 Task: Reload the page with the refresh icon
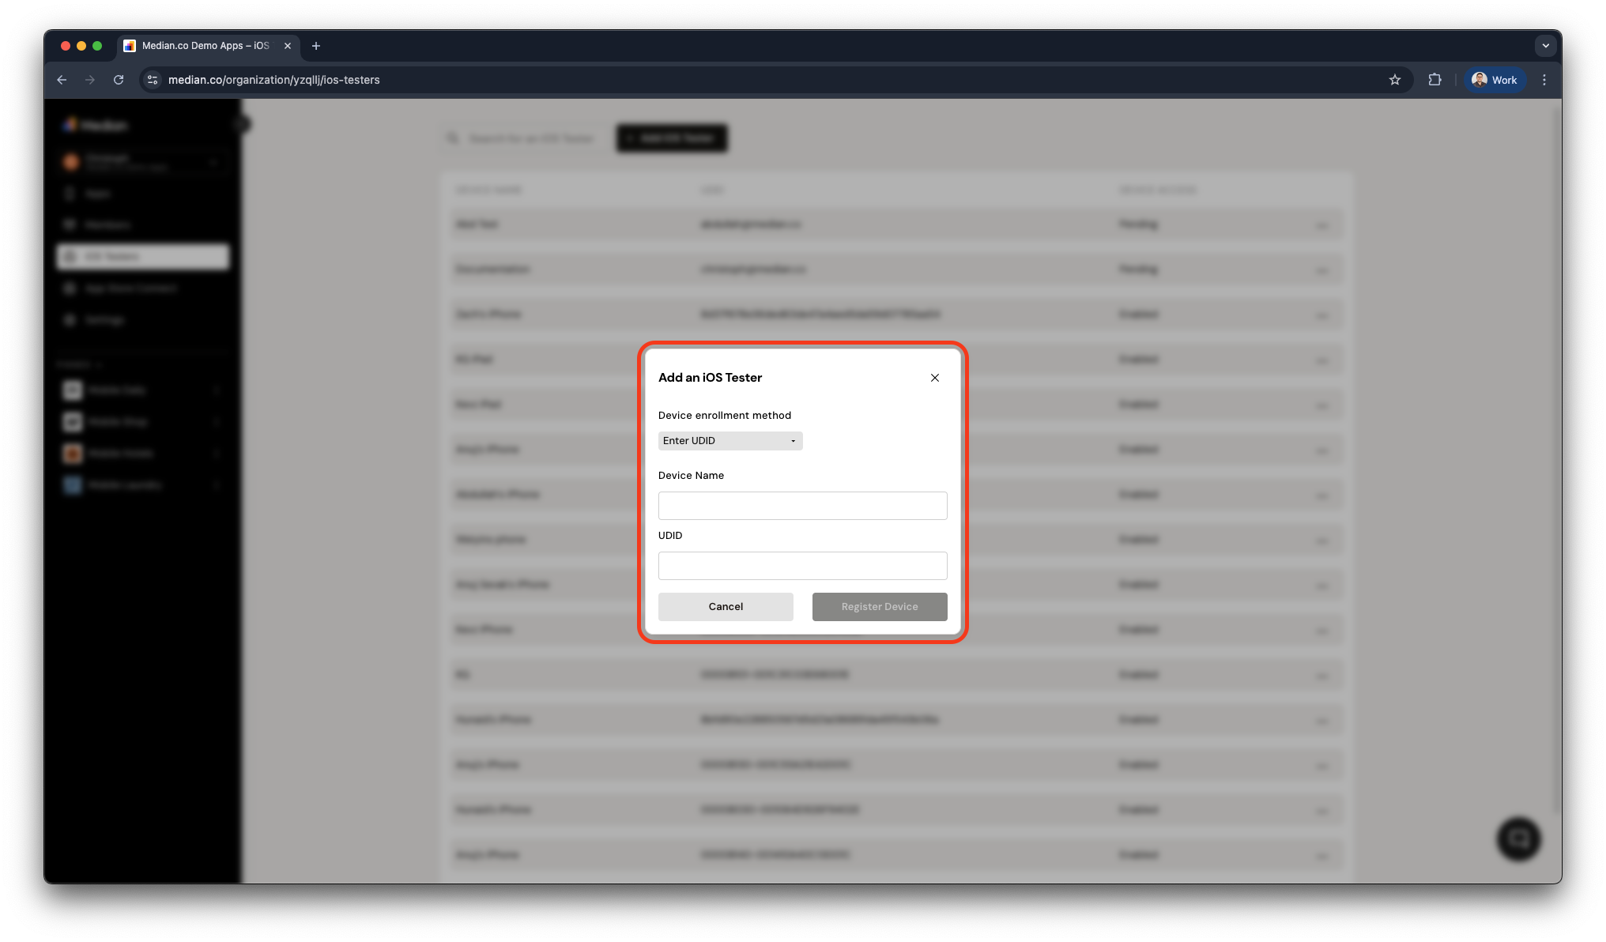click(x=119, y=80)
